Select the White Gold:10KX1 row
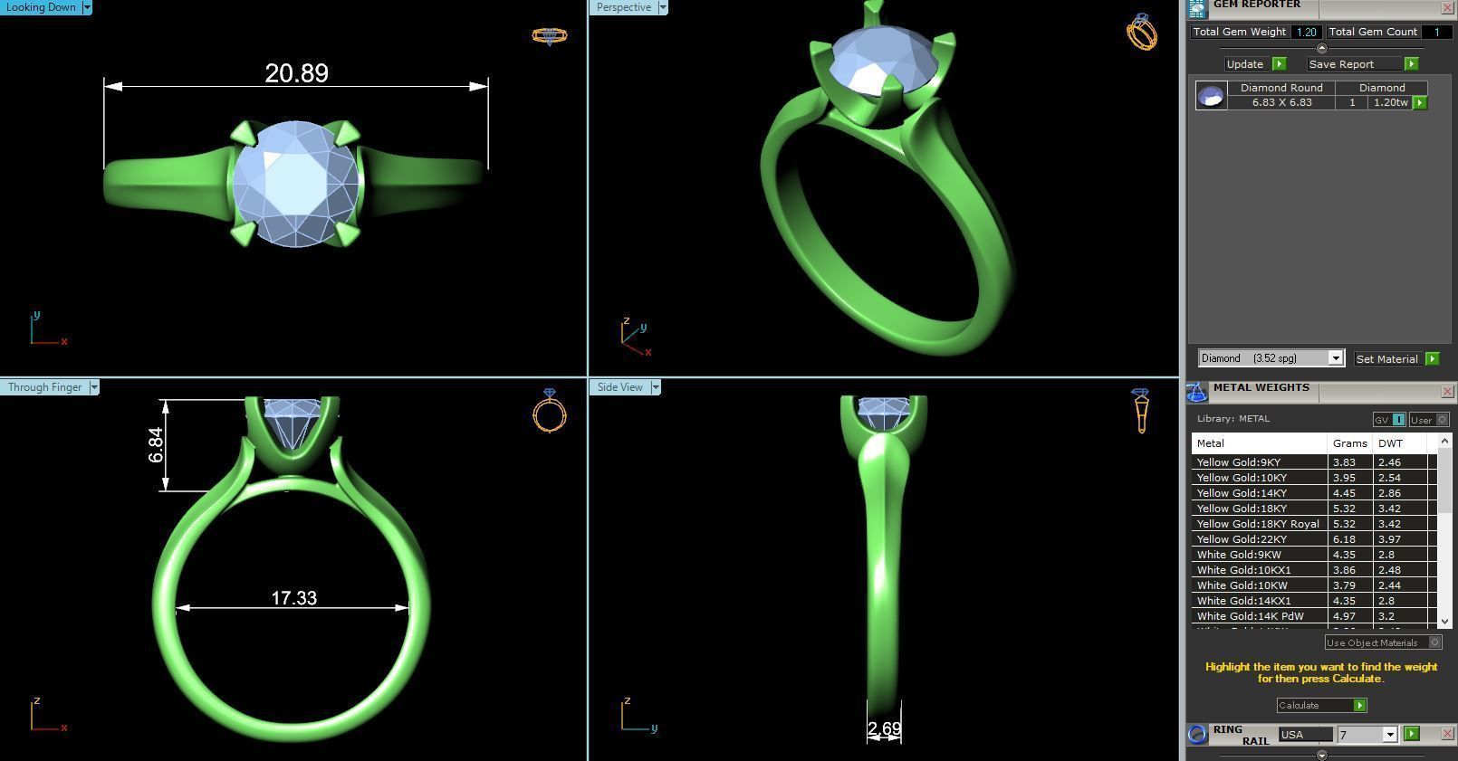 click(x=1314, y=570)
